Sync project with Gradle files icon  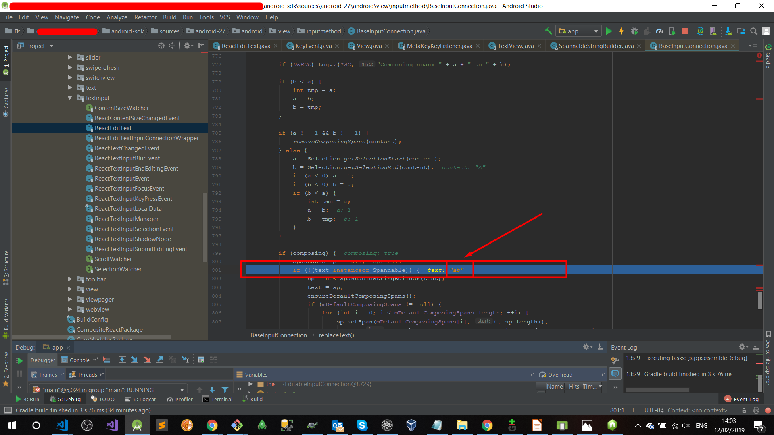(700, 31)
